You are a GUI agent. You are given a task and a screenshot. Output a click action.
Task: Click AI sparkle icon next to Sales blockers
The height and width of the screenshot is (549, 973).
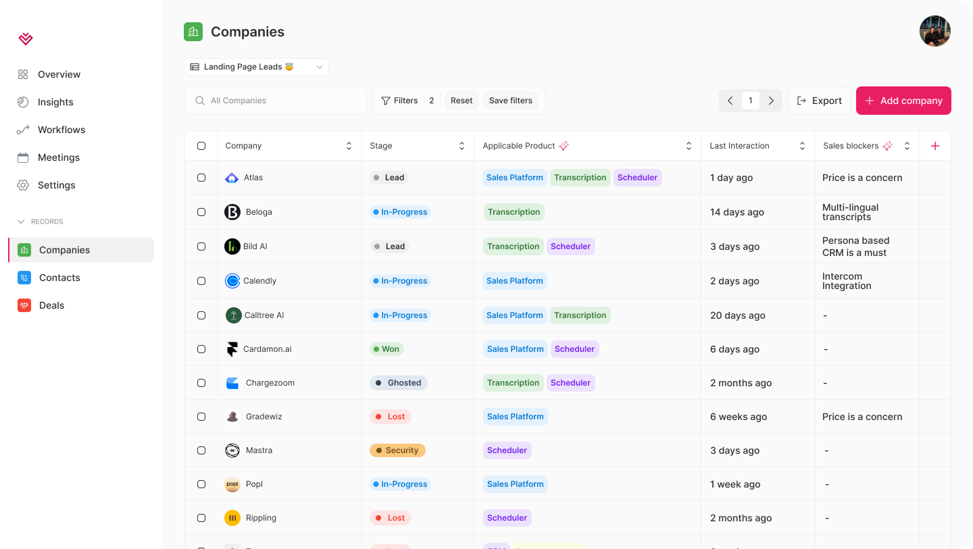coord(888,146)
